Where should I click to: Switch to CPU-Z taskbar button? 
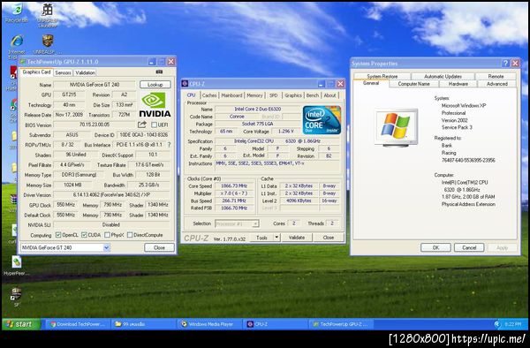(276, 324)
